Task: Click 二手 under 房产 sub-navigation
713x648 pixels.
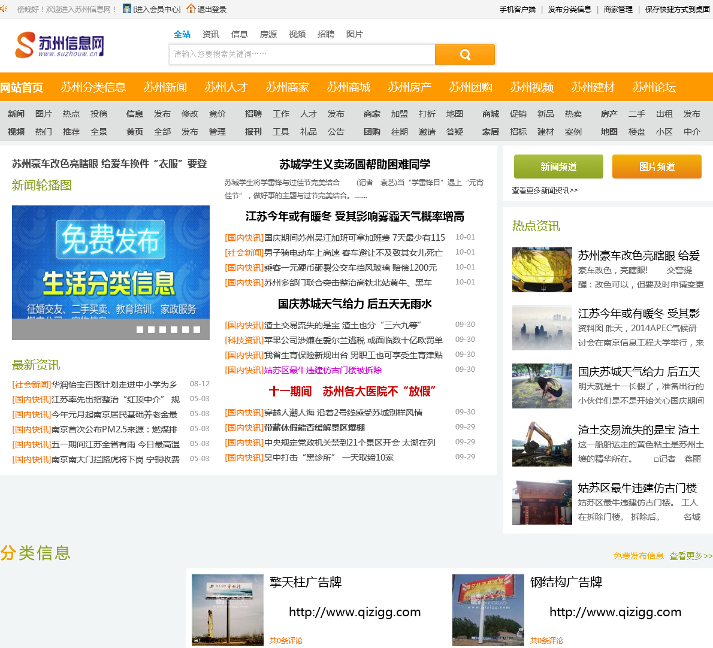Action: (x=636, y=114)
